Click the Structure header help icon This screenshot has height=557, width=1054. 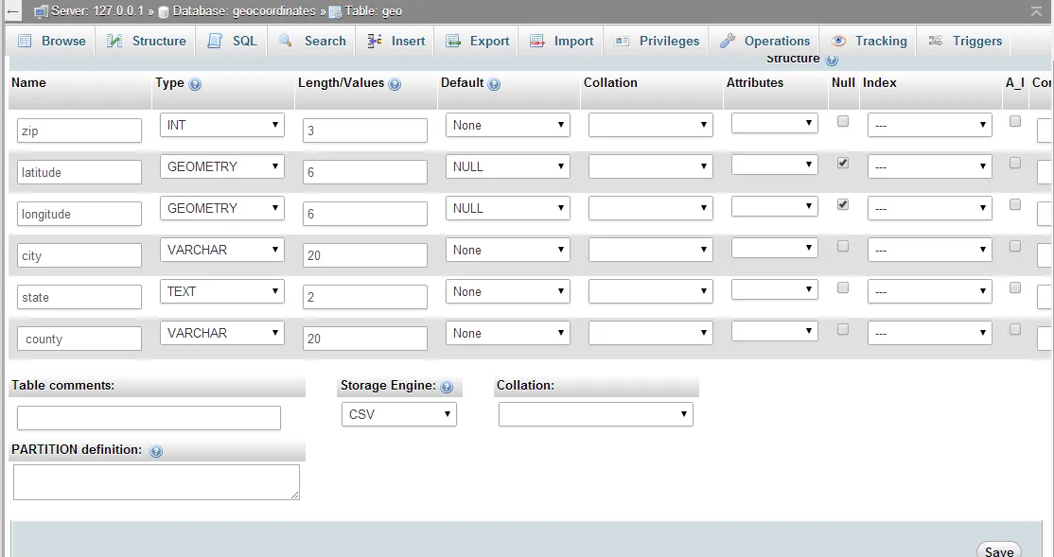(832, 60)
